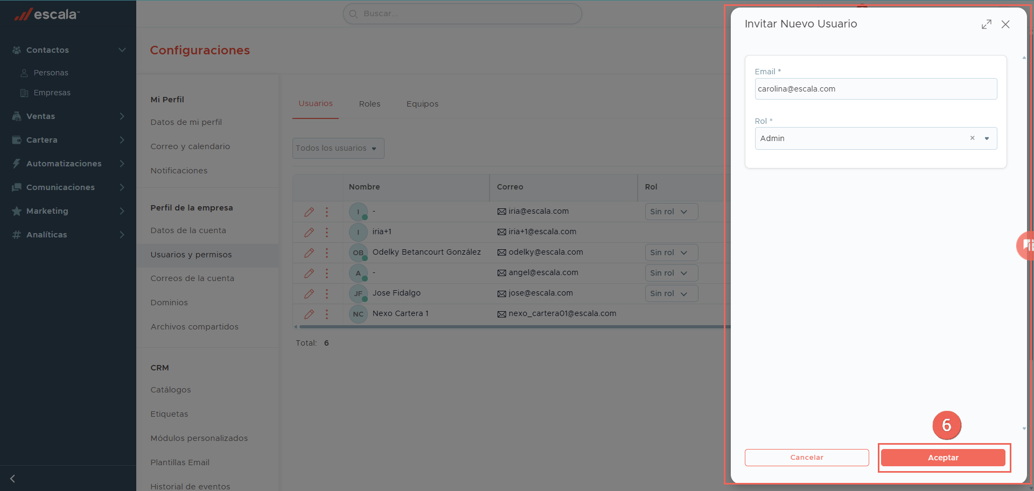
Task: Open Etiquetas under CRM
Action: tap(169, 414)
